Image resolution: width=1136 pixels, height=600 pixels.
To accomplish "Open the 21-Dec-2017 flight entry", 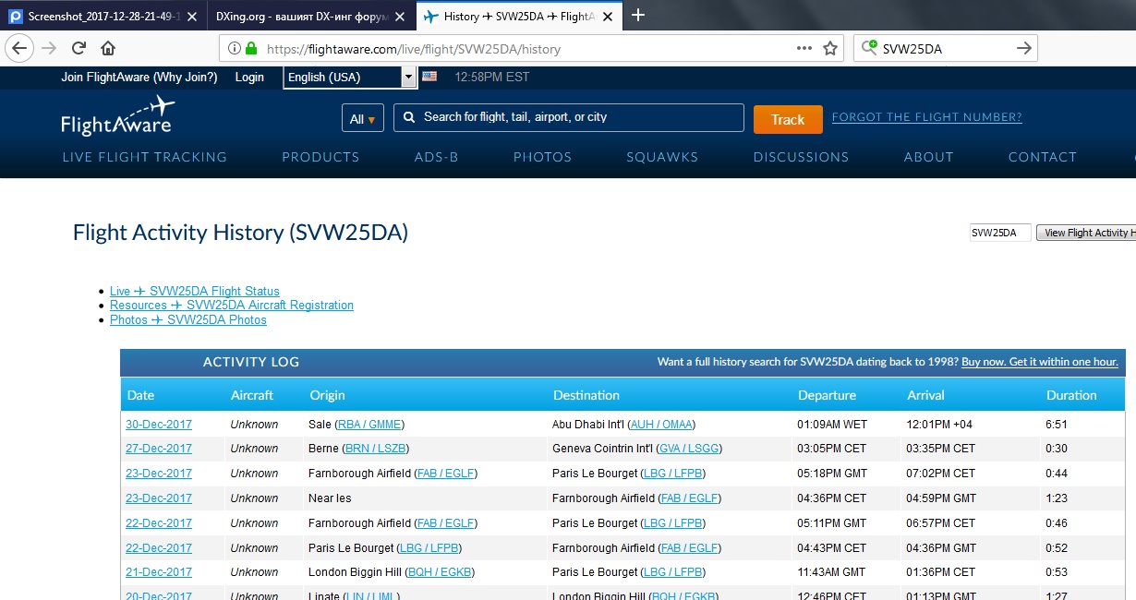I will (159, 572).
